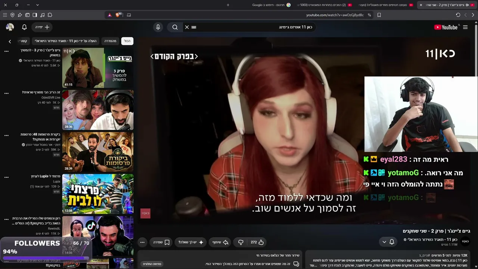Open the media control music note icon

tap(42, 15)
